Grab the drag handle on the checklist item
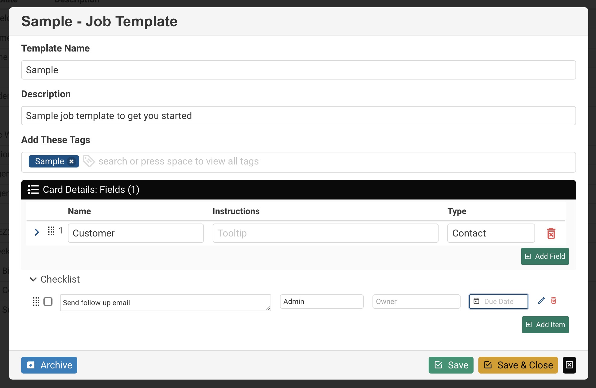 [36, 302]
